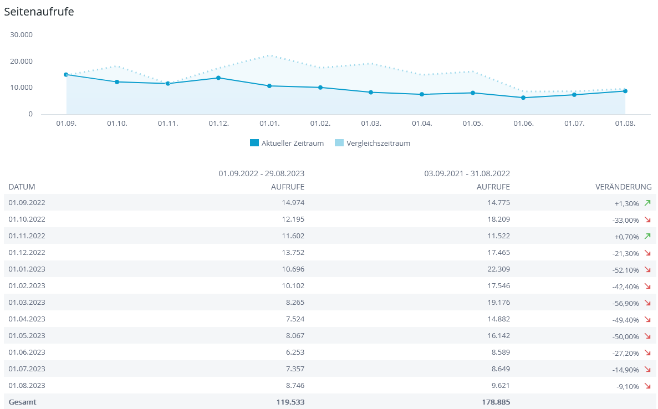Image resolution: width=658 pixels, height=409 pixels.
Task: Click the Gesamt total row label
Action: tap(22, 402)
